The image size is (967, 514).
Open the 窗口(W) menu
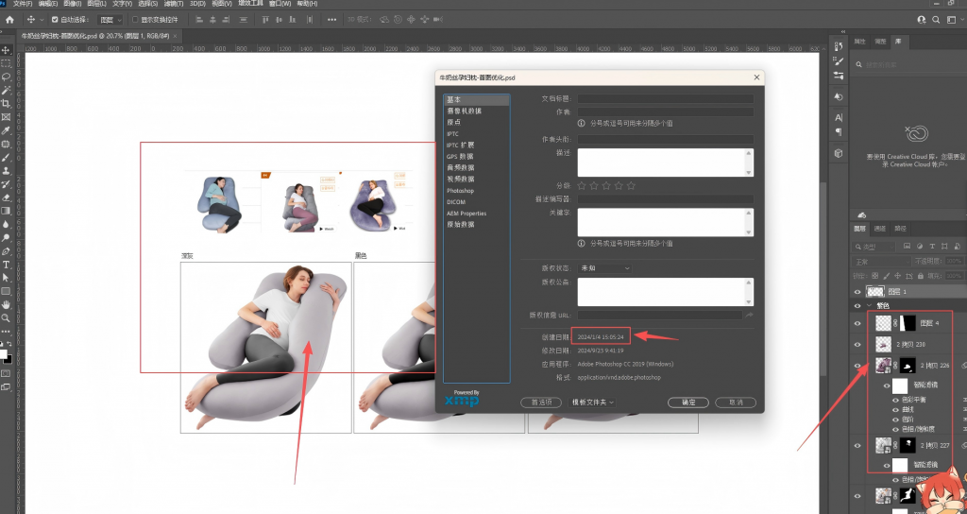tap(280, 4)
